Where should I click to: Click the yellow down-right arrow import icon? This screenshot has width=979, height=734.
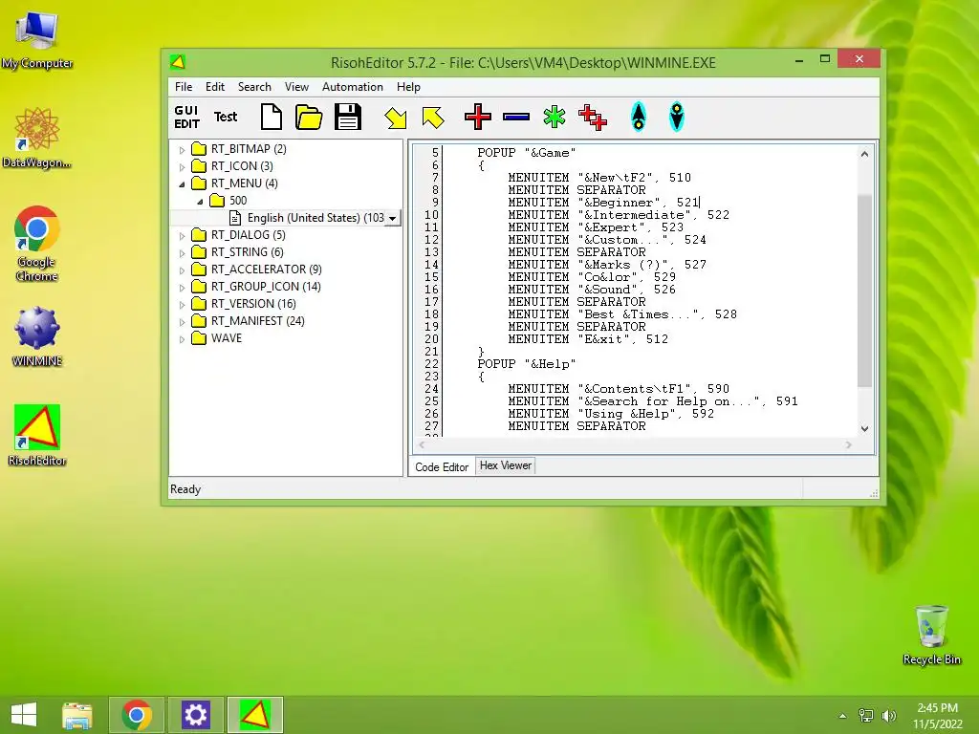(x=395, y=117)
